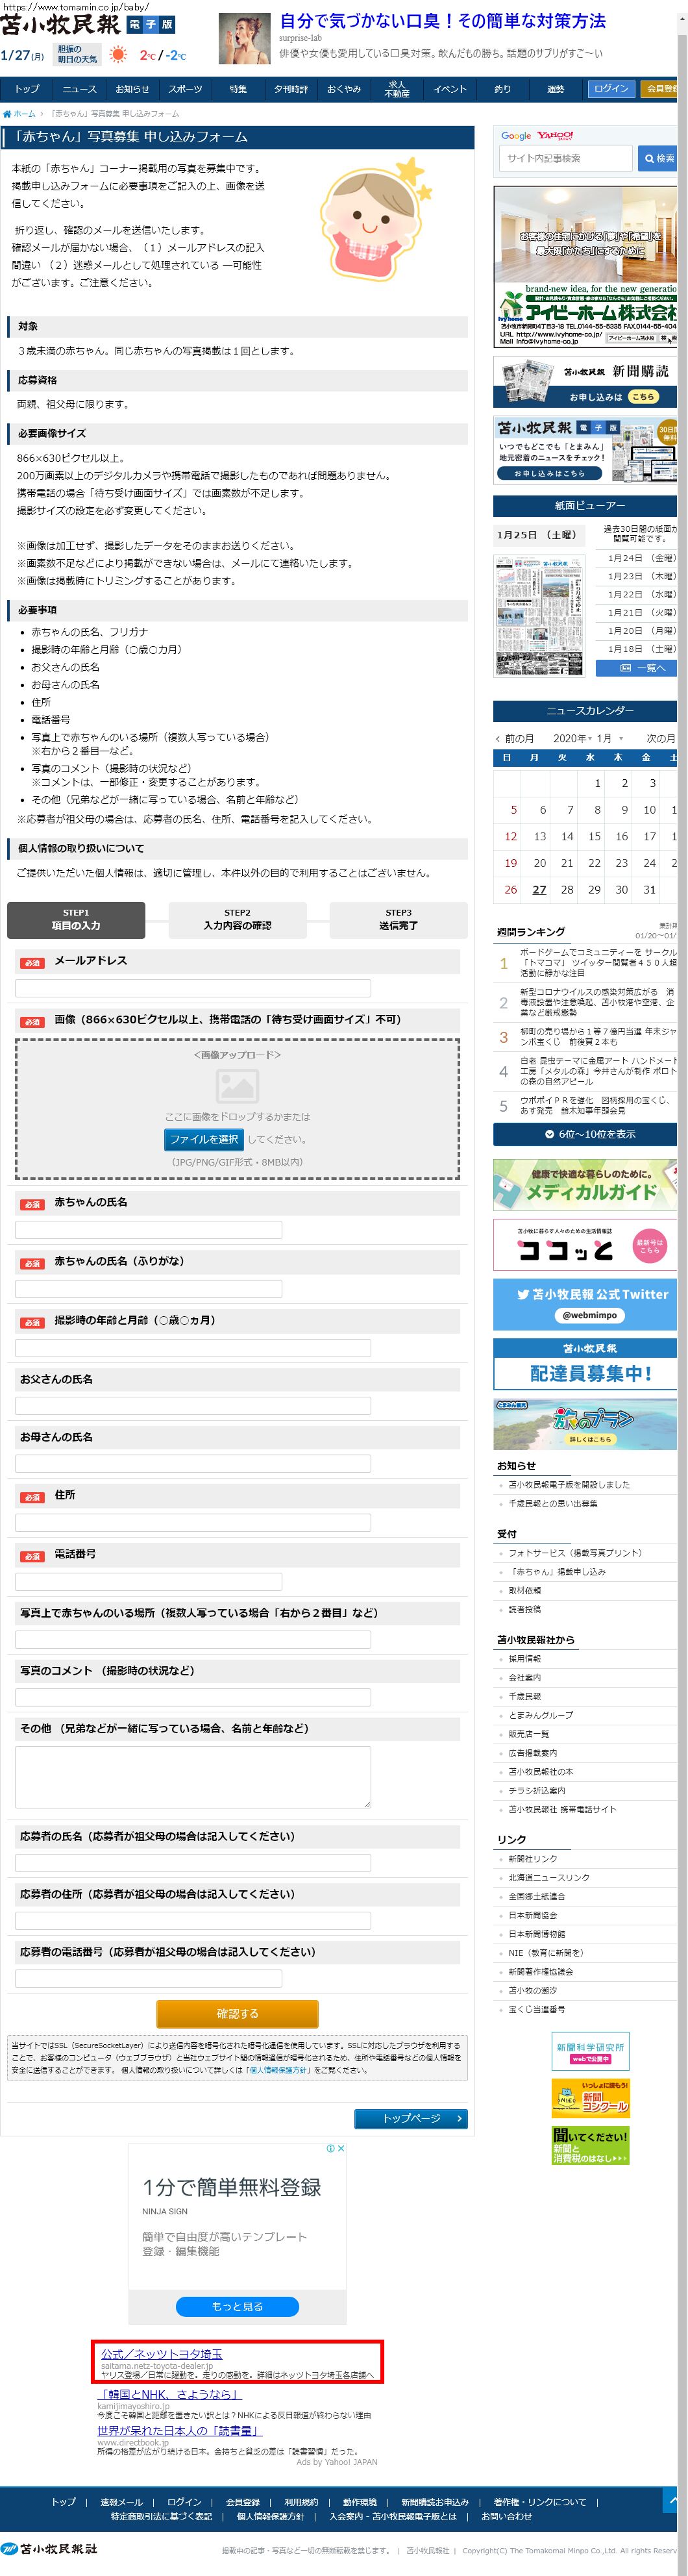
Task: Open the 世界が呆れた日本人の「読書量」 link
Action: pos(180,2431)
